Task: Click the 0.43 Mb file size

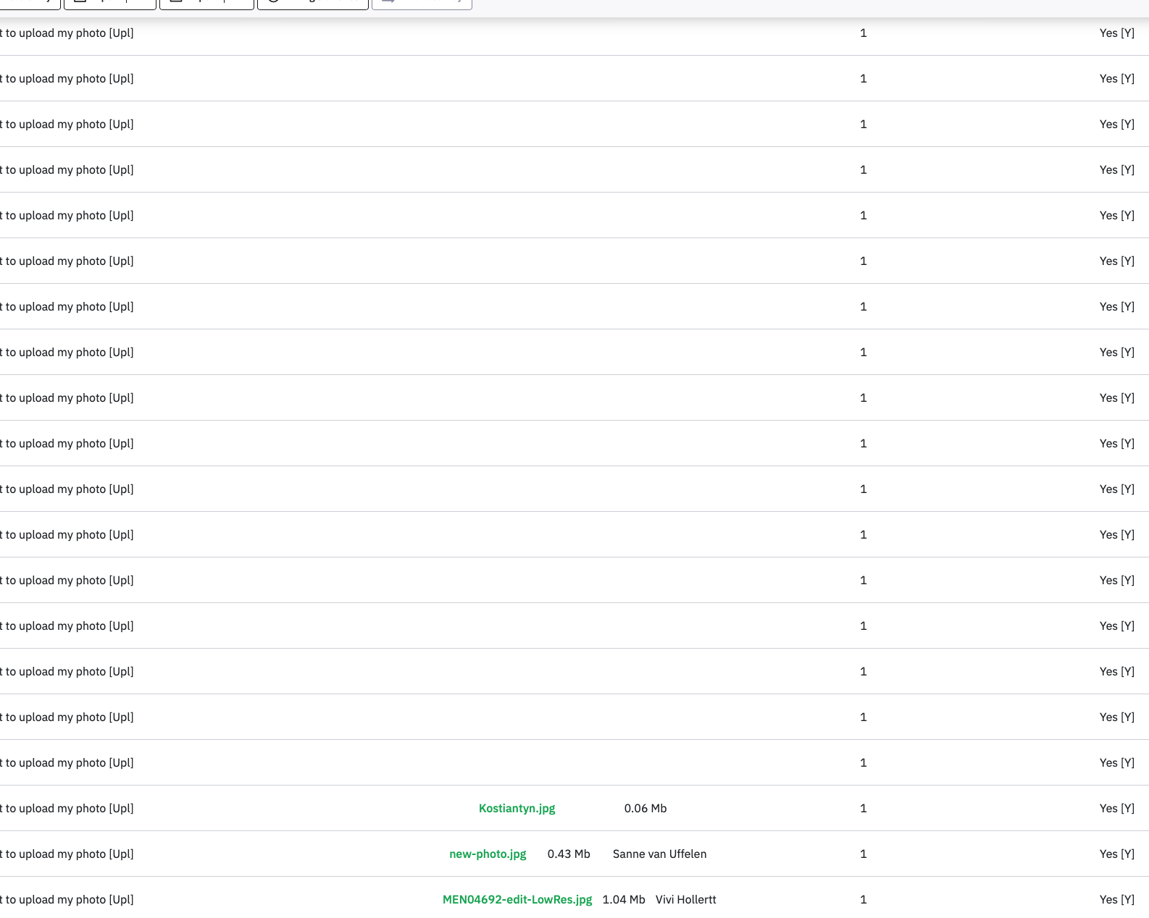Action: pos(569,854)
